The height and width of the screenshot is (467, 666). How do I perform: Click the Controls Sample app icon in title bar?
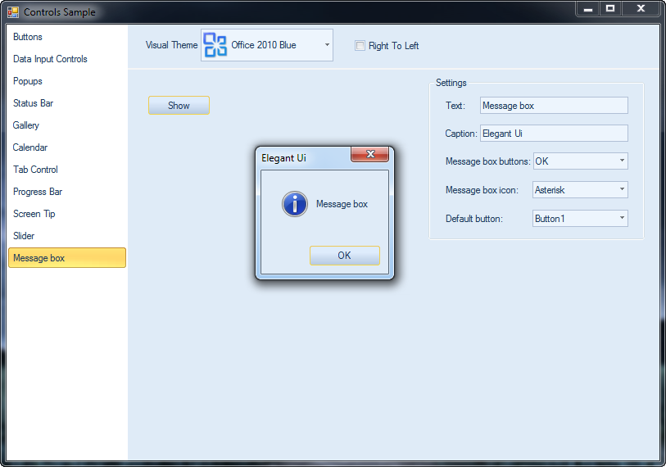[13, 12]
